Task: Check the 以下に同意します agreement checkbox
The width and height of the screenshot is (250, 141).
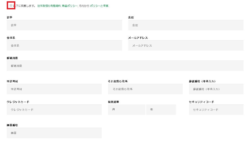Action: click(11, 5)
